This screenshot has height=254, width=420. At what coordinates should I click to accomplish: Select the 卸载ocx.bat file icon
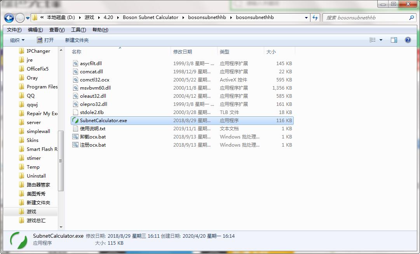(x=75, y=137)
